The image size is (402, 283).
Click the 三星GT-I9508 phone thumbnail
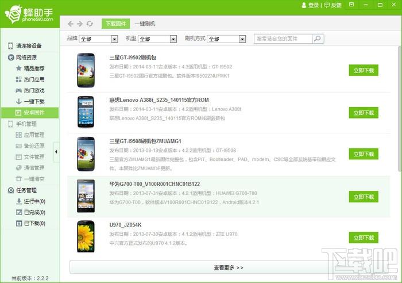click(x=86, y=154)
